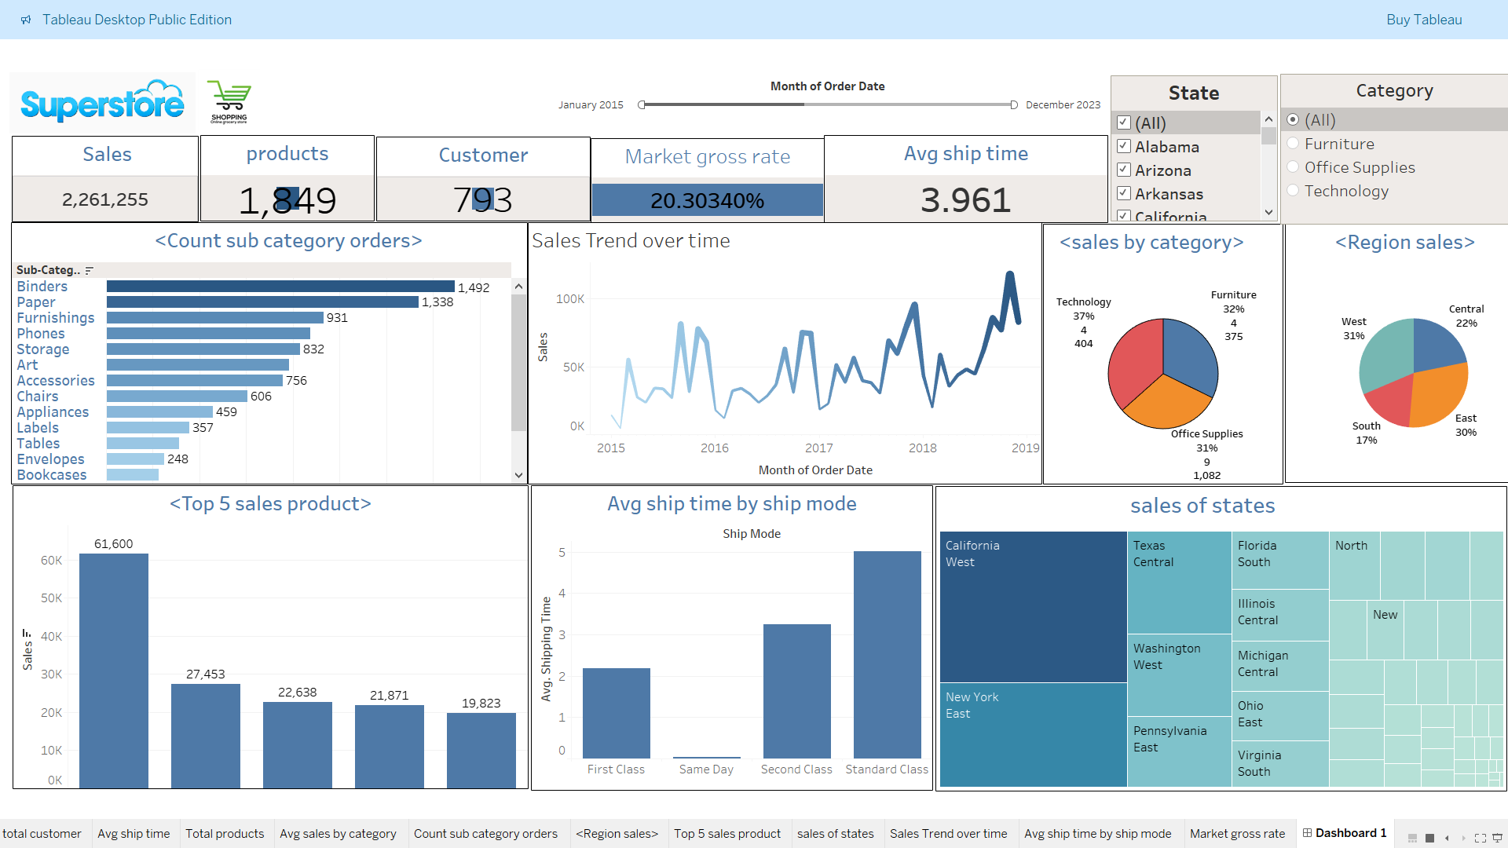1508x848 pixels.
Task: Switch to the Market gross rate tab
Action: tap(1237, 834)
